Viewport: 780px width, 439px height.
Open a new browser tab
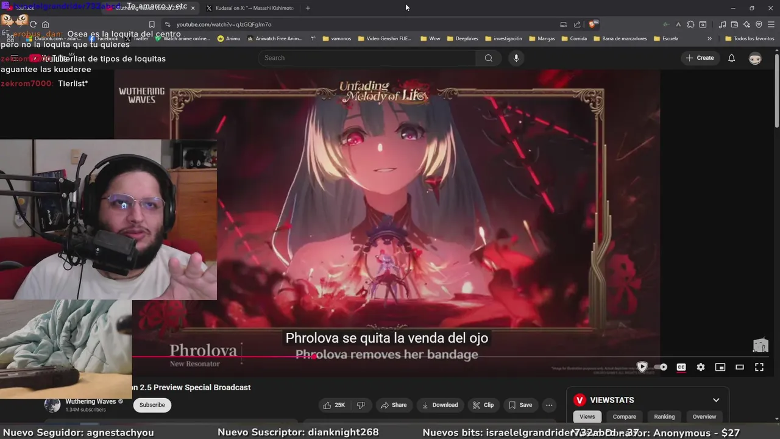click(308, 8)
